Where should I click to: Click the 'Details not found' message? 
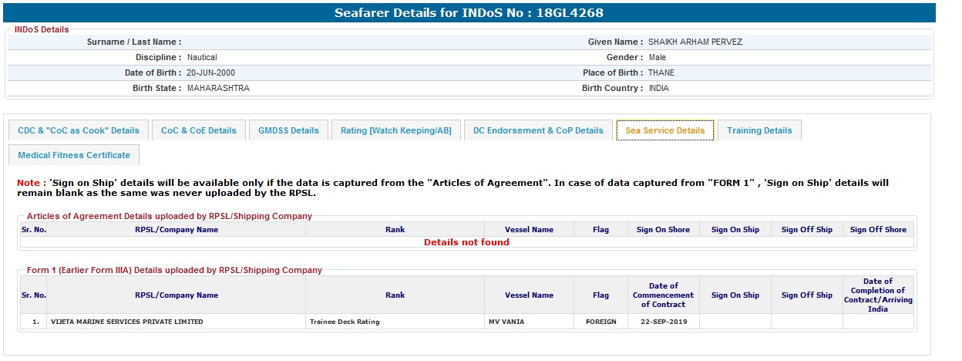tap(466, 242)
